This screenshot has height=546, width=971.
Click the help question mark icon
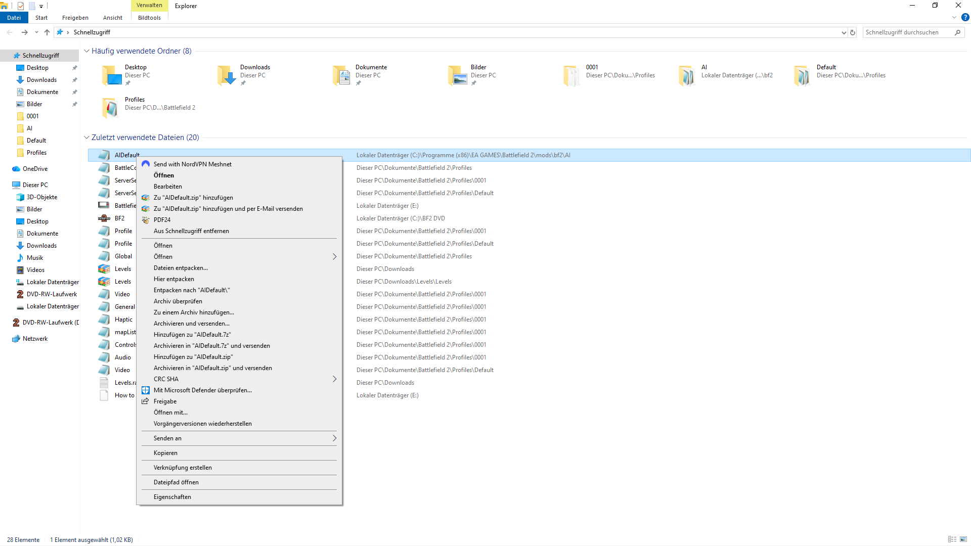pyautogui.click(x=965, y=17)
